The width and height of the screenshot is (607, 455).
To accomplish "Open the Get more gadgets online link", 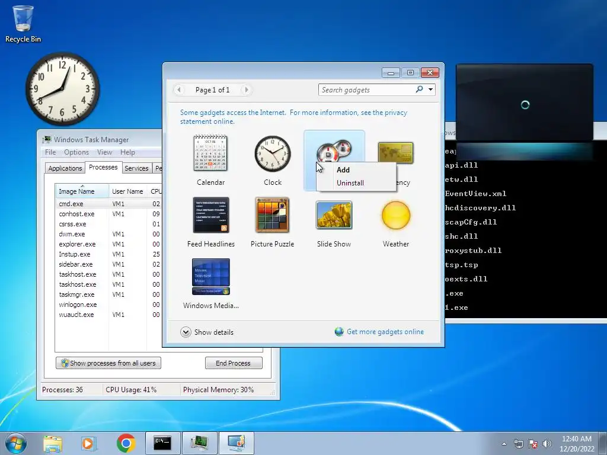I will click(385, 332).
